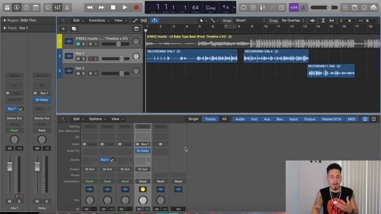Toggle the Replace mode button
Viewport: 381px width, 214px height.
[253, 8]
